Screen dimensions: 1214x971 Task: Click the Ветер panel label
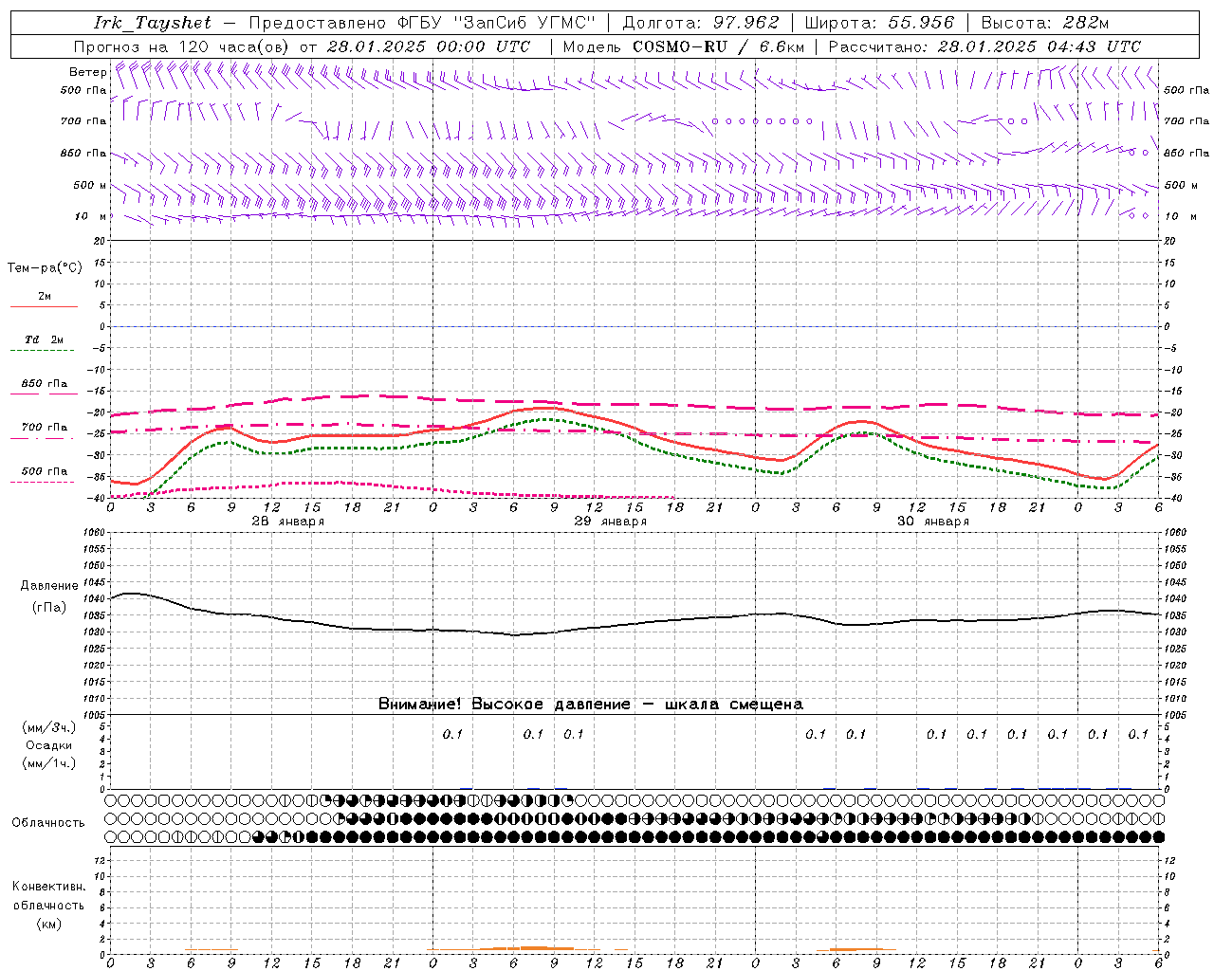87,72
